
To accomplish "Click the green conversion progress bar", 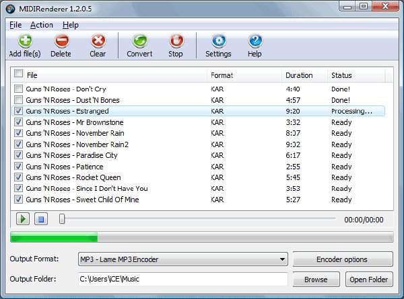I will click(x=202, y=237).
